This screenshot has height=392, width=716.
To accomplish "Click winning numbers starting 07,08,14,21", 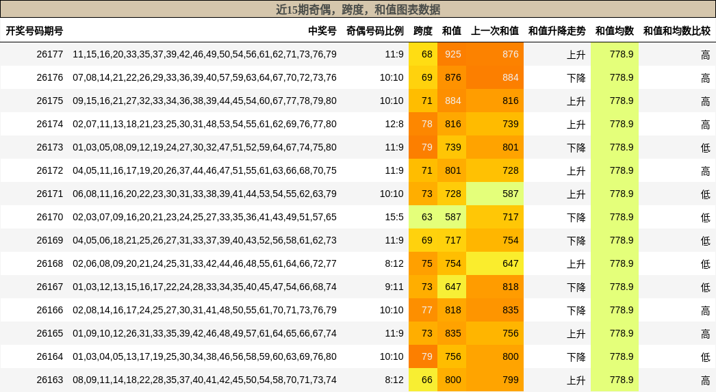I will pyautogui.click(x=205, y=77).
